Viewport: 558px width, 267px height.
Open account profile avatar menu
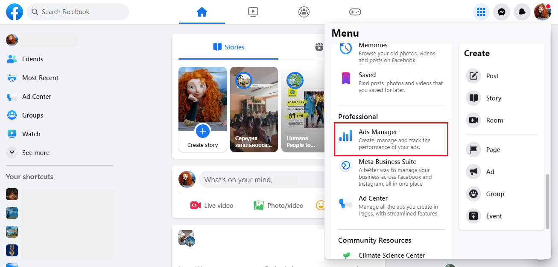(x=543, y=12)
